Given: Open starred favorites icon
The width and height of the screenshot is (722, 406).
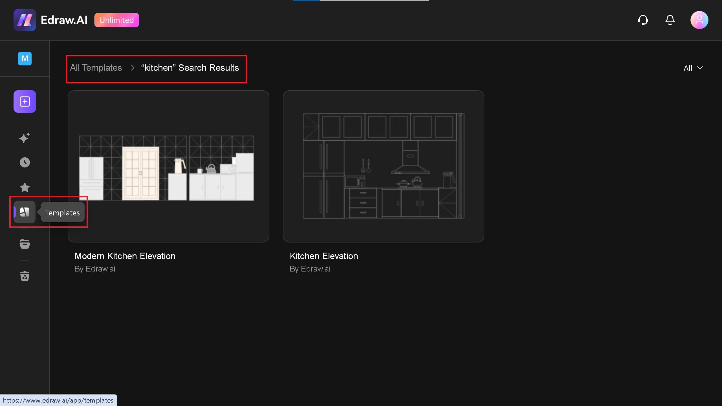Looking at the screenshot, I should [x=25, y=187].
